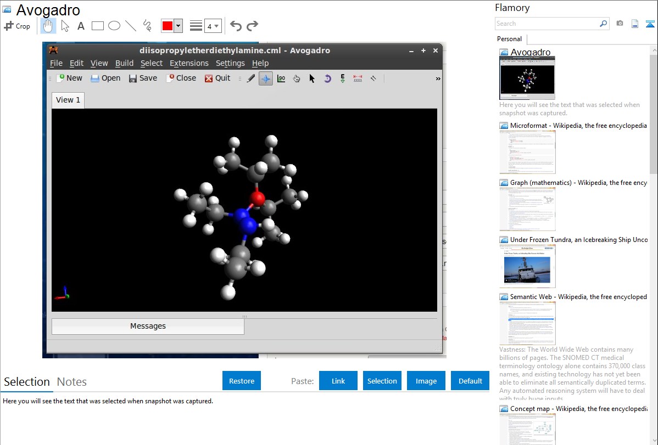This screenshot has height=445, width=658.
Task: Click the document page icon
Action: click(x=635, y=24)
